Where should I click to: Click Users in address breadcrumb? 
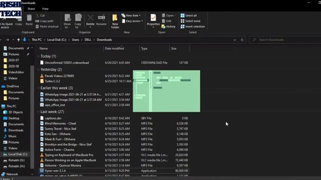[x=75, y=40]
